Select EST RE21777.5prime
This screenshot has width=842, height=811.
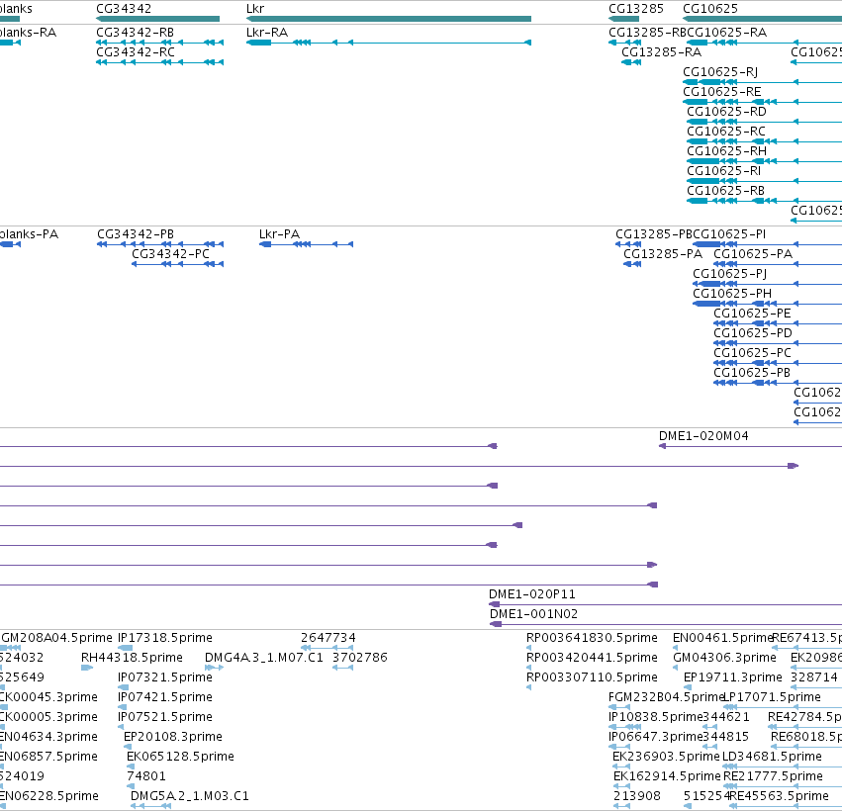774,776
